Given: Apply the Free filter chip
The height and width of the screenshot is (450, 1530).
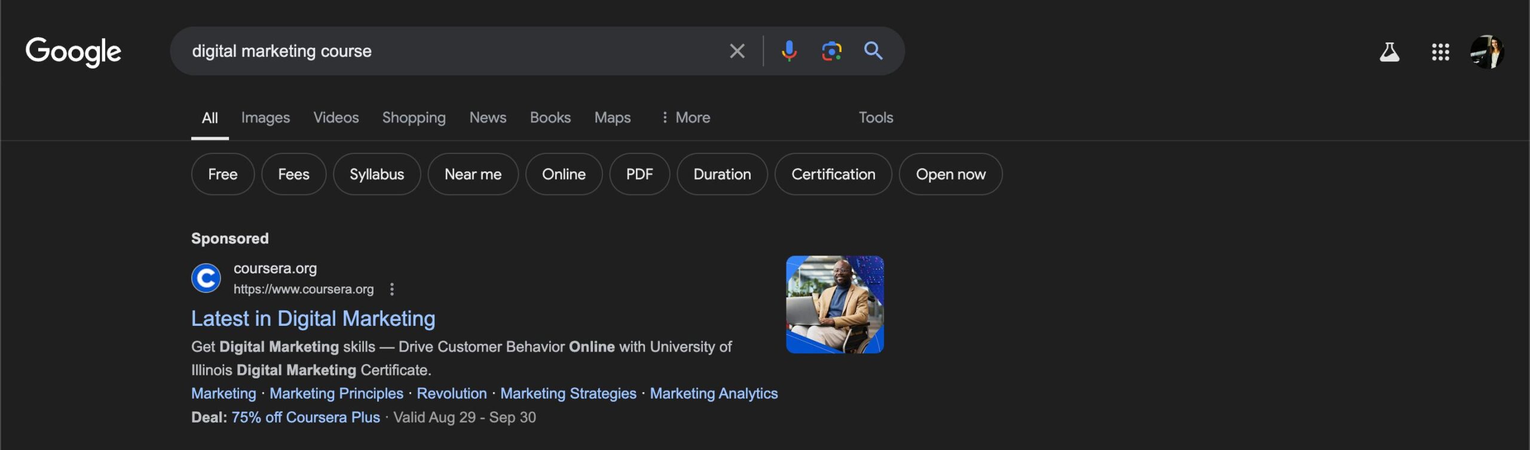Looking at the screenshot, I should click(222, 174).
